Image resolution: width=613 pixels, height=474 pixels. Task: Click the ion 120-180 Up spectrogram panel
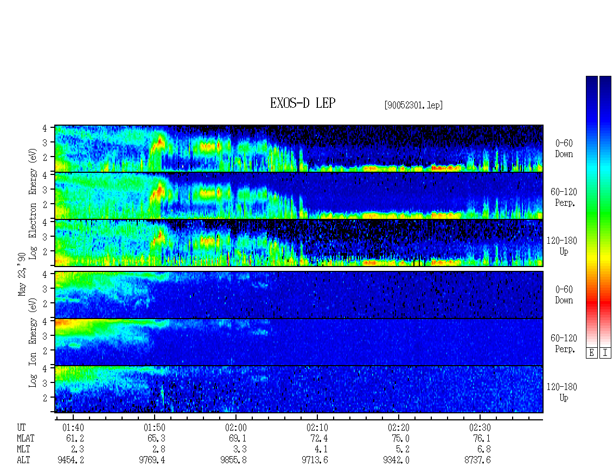299,389
